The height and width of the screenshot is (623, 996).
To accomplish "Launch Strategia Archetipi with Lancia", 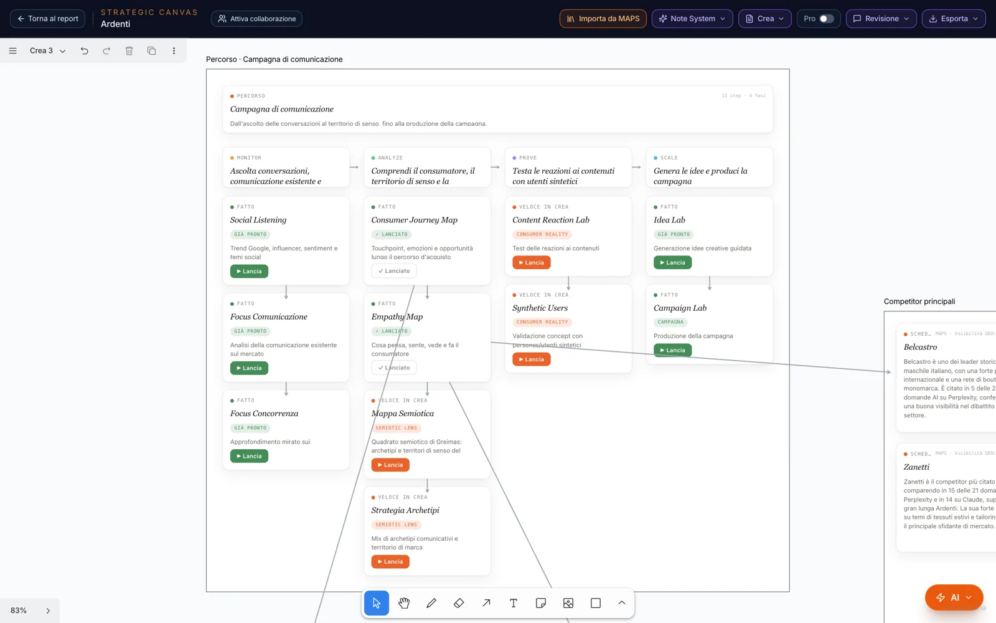I will (390, 562).
